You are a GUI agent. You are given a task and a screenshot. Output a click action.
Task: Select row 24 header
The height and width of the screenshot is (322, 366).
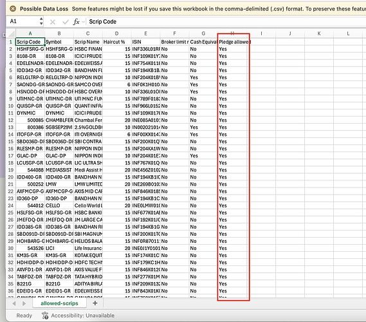[11, 205]
